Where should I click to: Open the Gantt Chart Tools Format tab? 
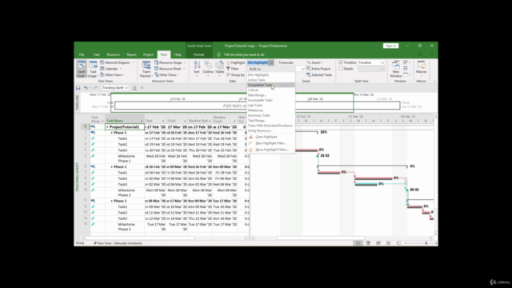click(x=198, y=54)
